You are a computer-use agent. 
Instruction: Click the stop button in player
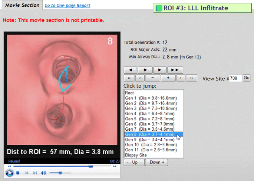click(18, 173)
